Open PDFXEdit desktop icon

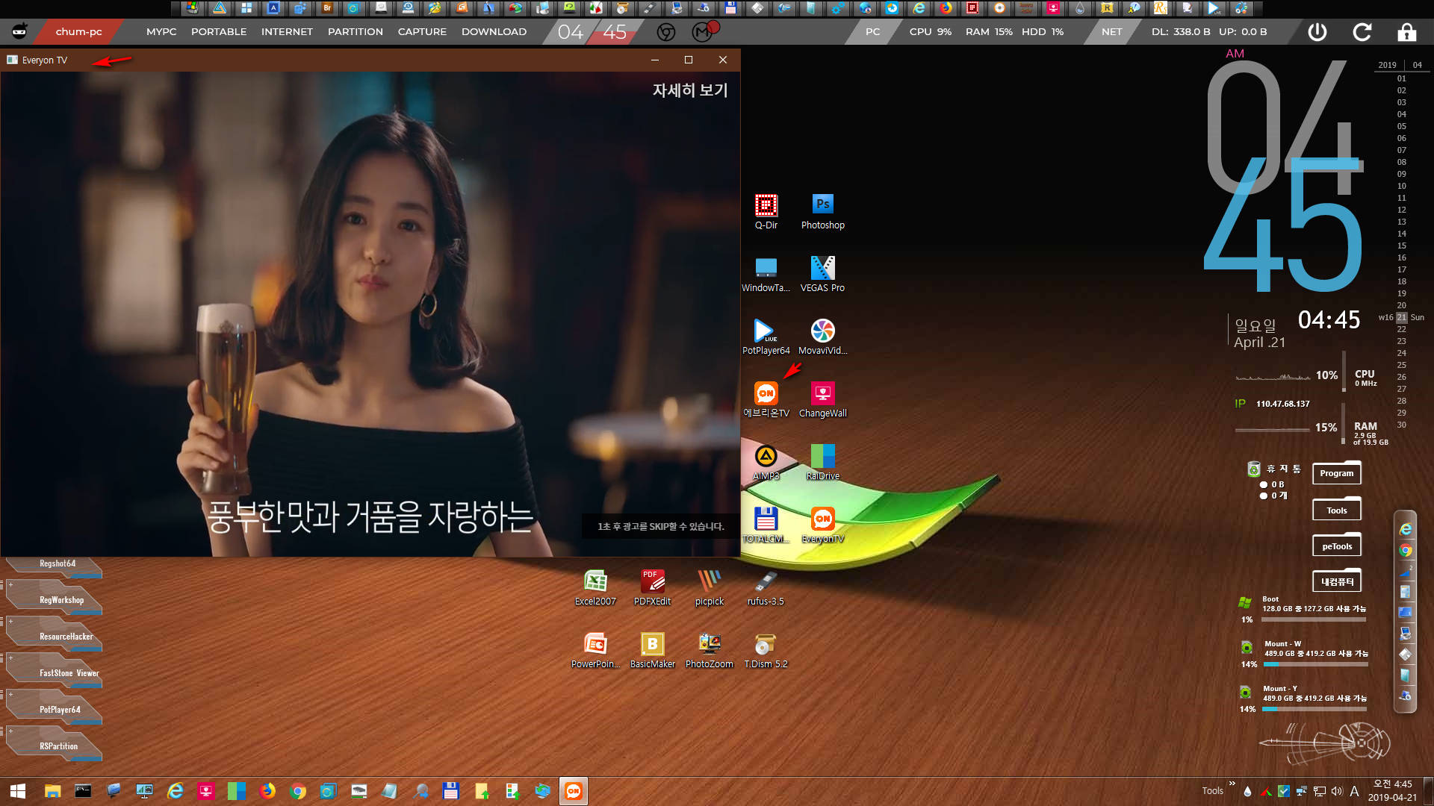pyautogui.click(x=652, y=587)
